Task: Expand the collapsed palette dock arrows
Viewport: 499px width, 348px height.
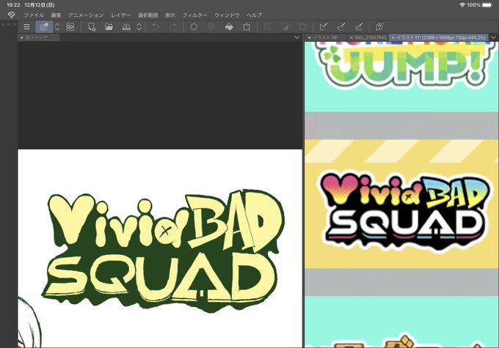Action: tap(9, 24)
